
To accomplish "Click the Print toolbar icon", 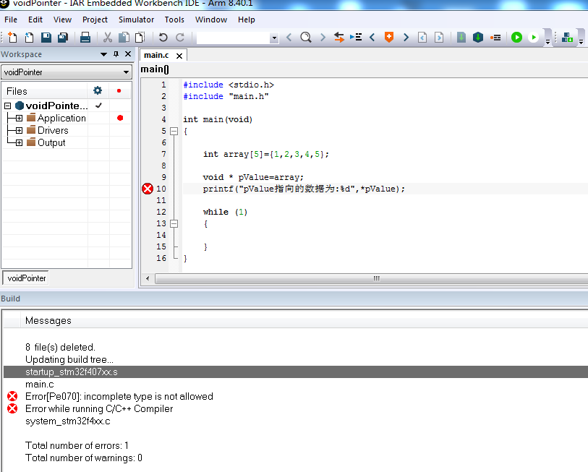I will (x=85, y=38).
